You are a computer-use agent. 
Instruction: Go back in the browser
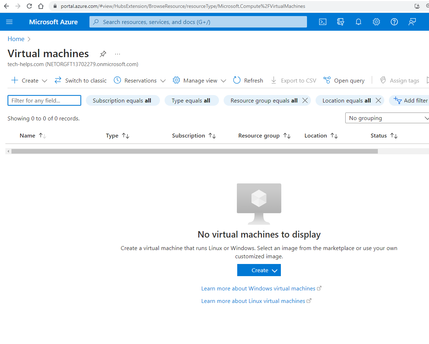[6, 6]
